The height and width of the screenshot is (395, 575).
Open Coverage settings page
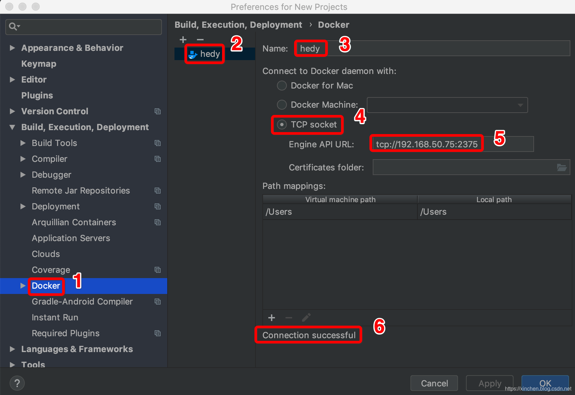pos(51,270)
